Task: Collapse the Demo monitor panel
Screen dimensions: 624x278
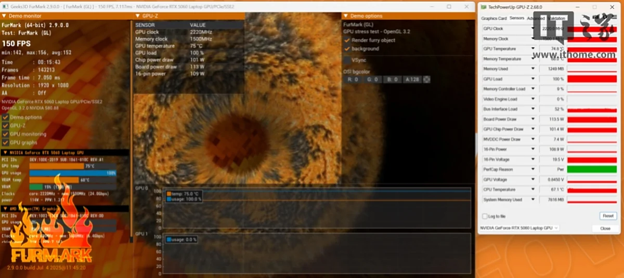Action: click(4, 16)
